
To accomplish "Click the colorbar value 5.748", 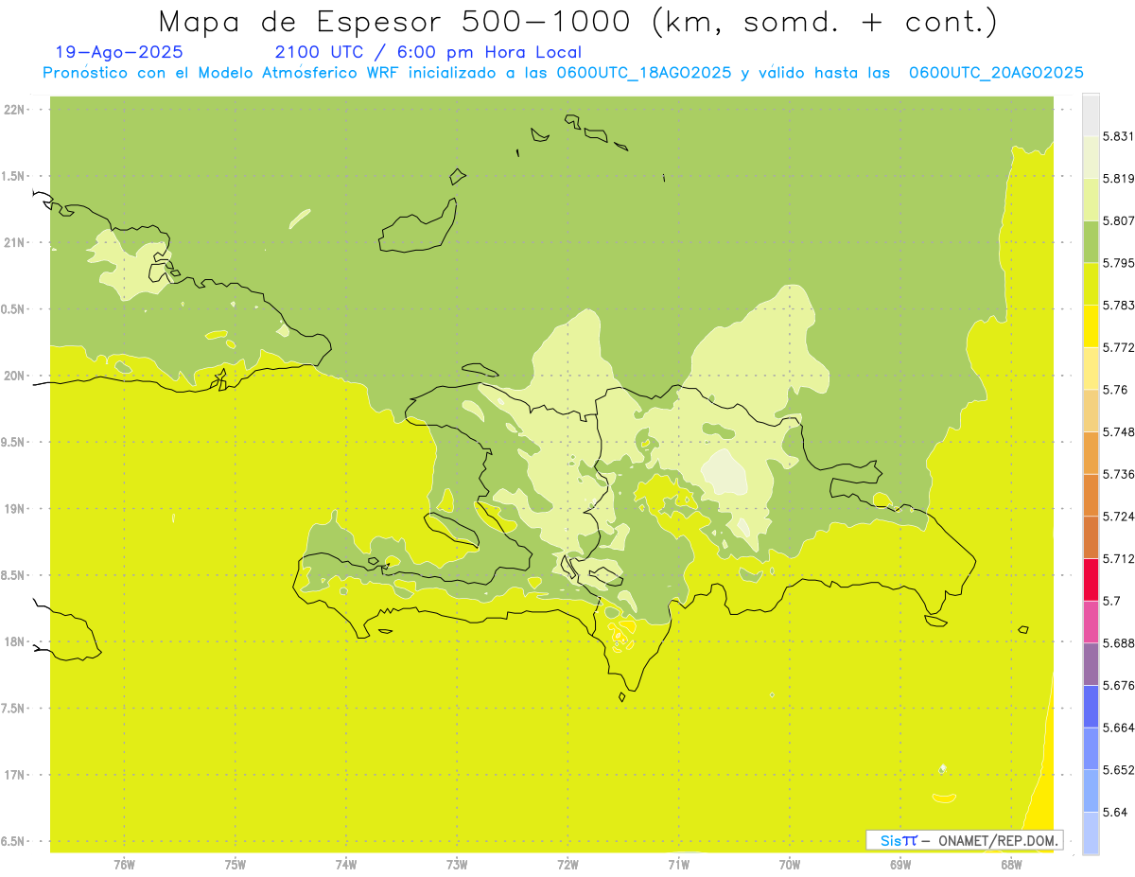I will [x=1117, y=432].
